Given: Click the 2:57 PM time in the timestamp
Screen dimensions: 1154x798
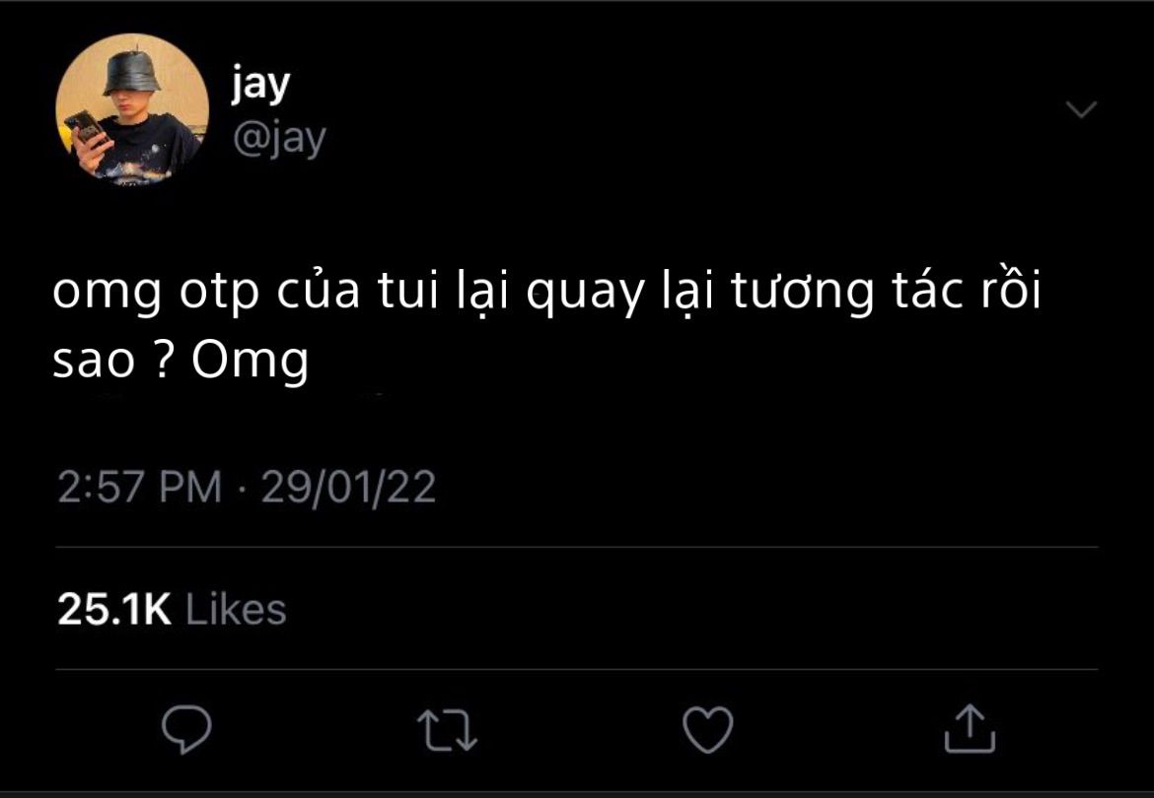Looking at the screenshot, I should 140,488.
